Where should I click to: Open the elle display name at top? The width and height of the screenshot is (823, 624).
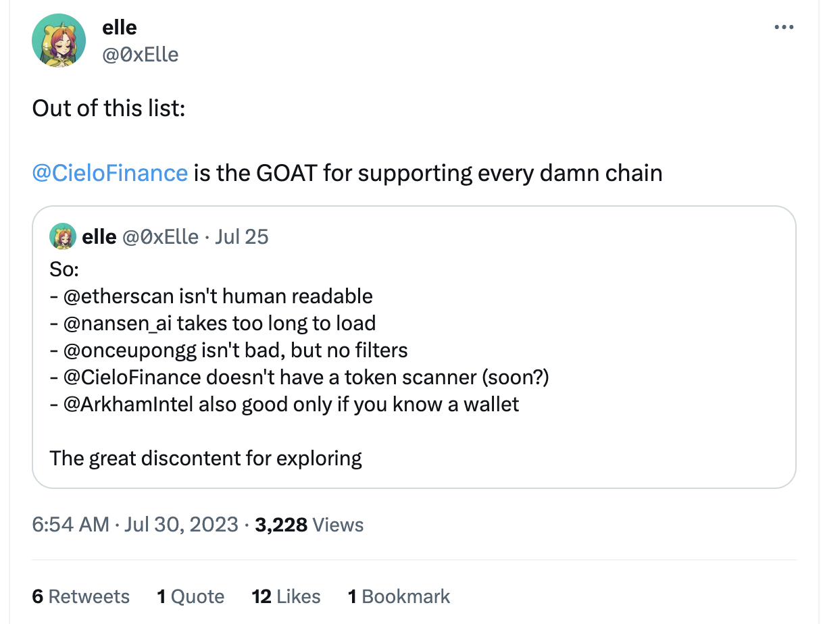(119, 28)
